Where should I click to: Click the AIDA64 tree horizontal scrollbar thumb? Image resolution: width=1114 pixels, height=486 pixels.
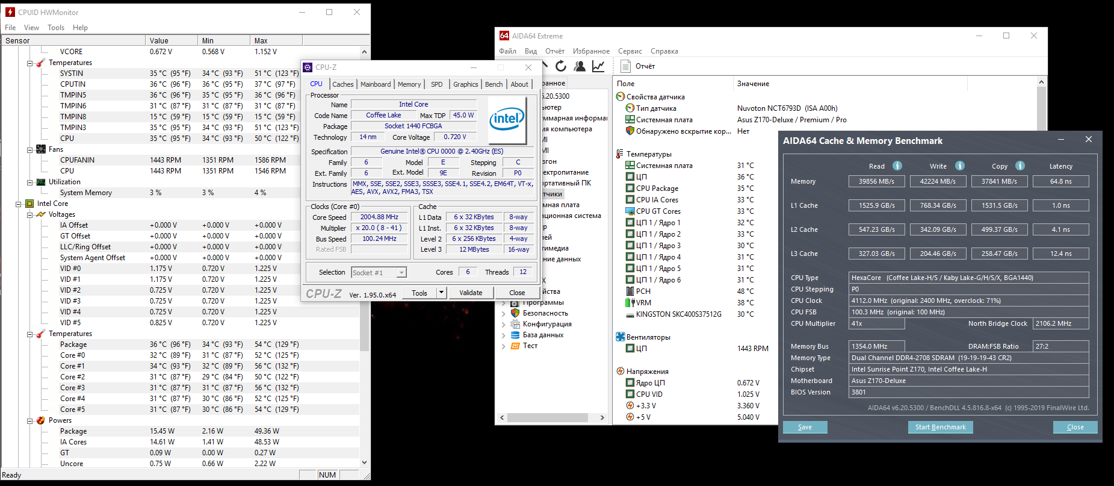548,417
